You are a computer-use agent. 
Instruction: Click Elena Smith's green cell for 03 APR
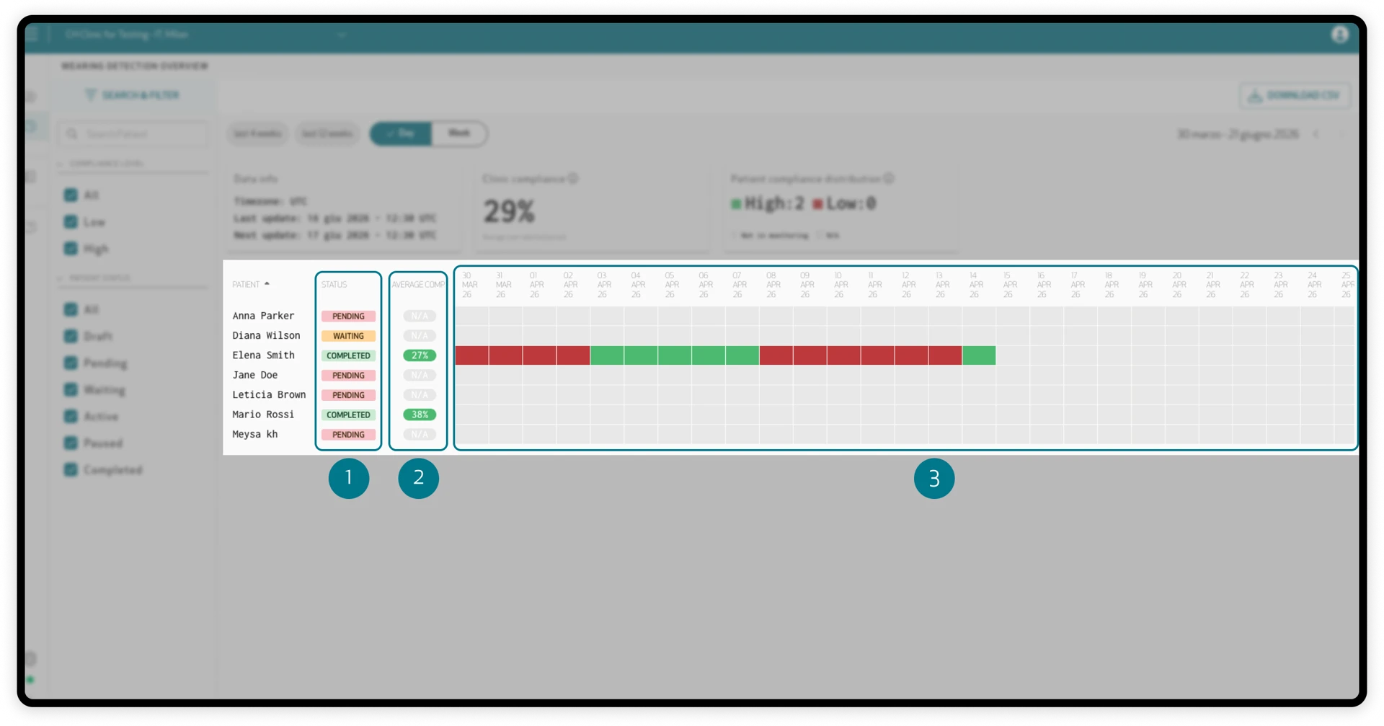(x=607, y=355)
